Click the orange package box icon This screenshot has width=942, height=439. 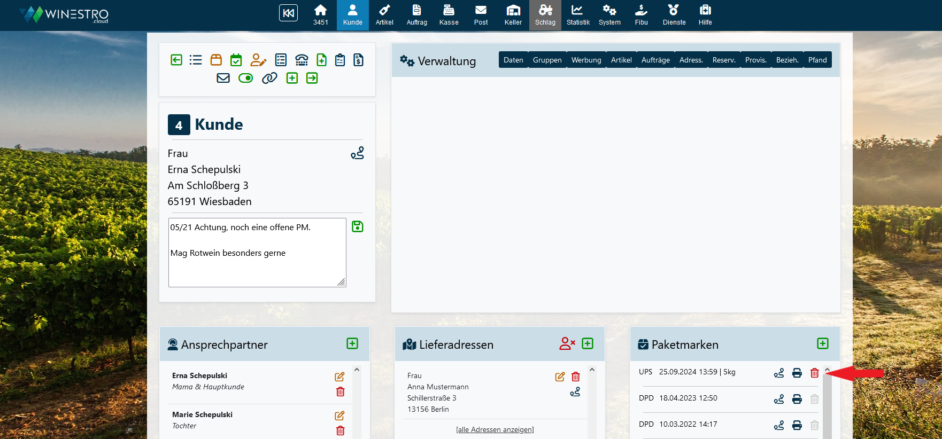(x=216, y=60)
